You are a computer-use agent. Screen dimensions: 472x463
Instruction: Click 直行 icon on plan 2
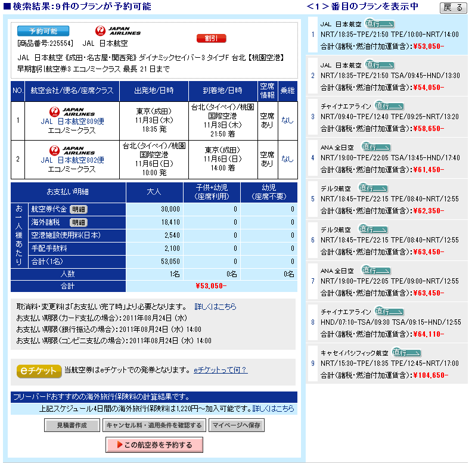point(380,65)
